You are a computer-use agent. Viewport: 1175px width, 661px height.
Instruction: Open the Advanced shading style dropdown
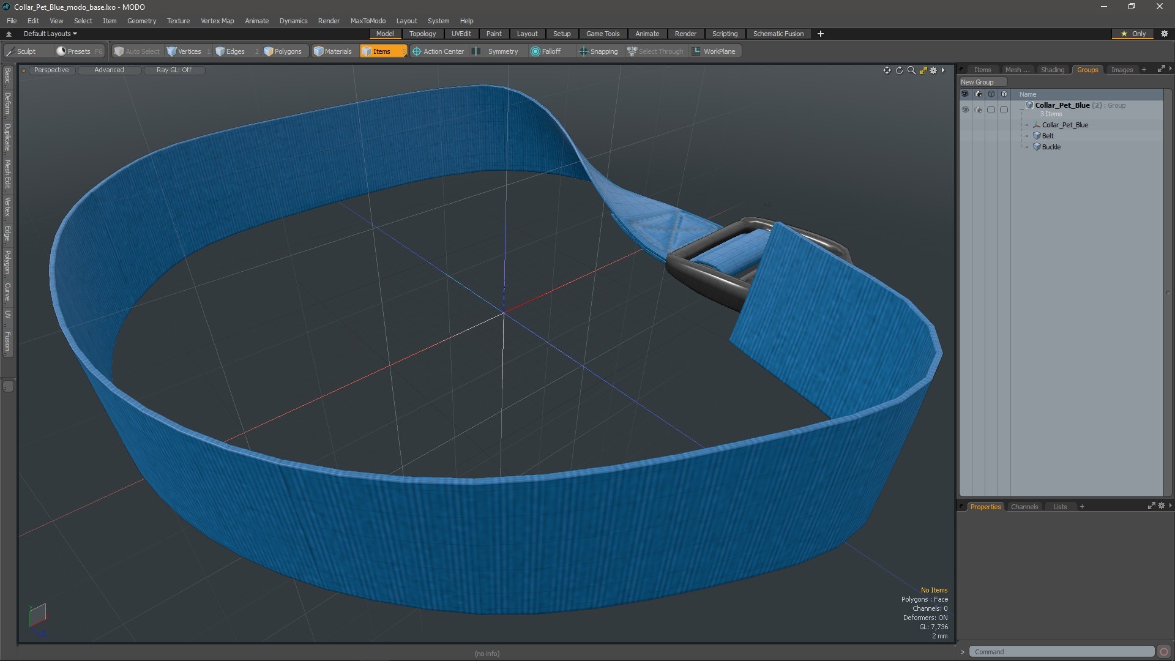tap(109, 70)
